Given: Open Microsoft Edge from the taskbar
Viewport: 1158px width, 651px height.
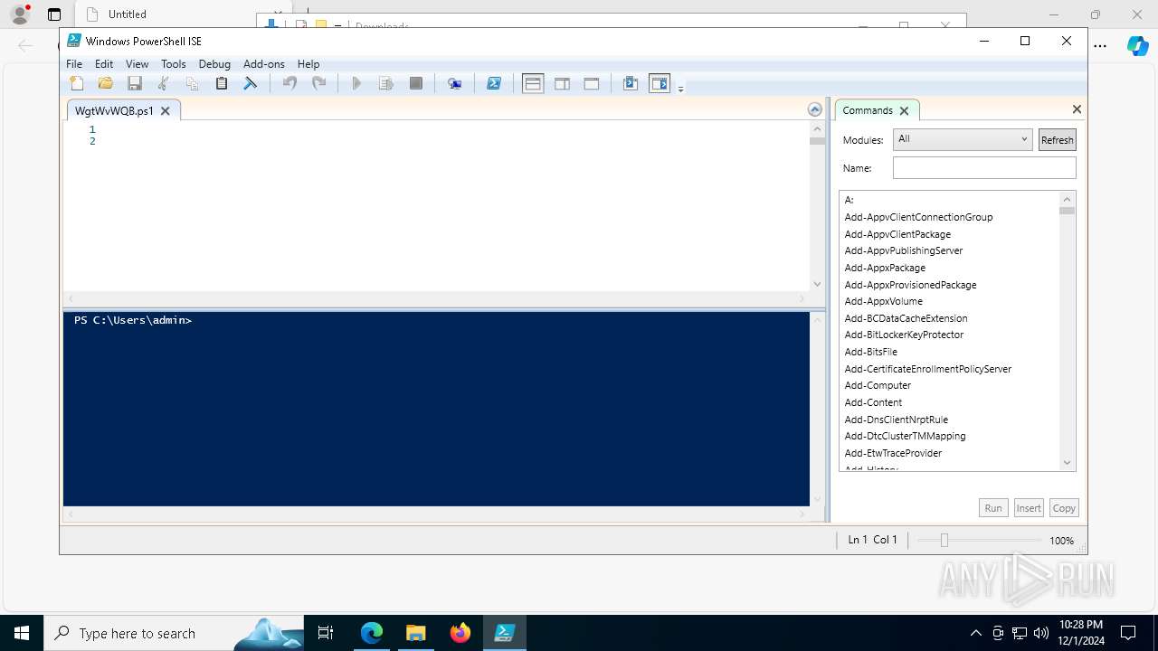Looking at the screenshot, I should tap(372, 633).
